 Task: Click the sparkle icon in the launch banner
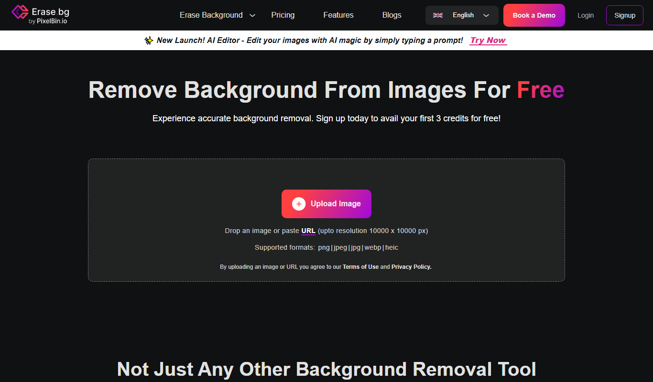click(149, 41)
